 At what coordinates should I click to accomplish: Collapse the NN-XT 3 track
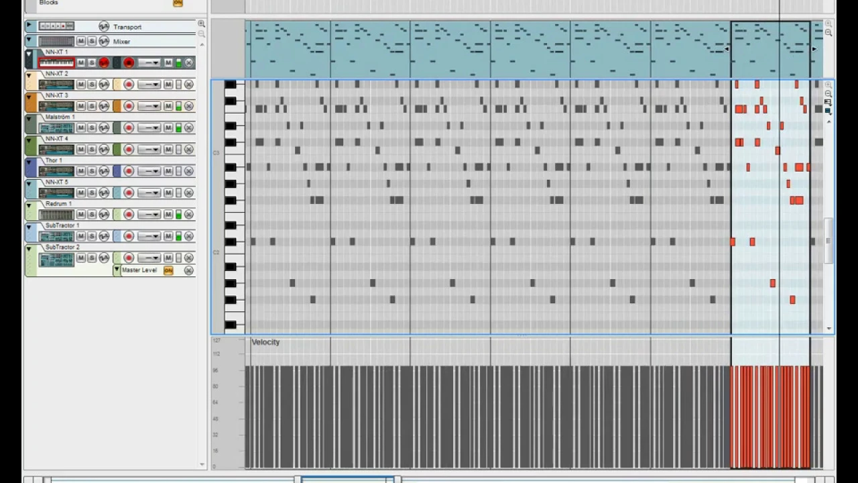tap(29, 98)
